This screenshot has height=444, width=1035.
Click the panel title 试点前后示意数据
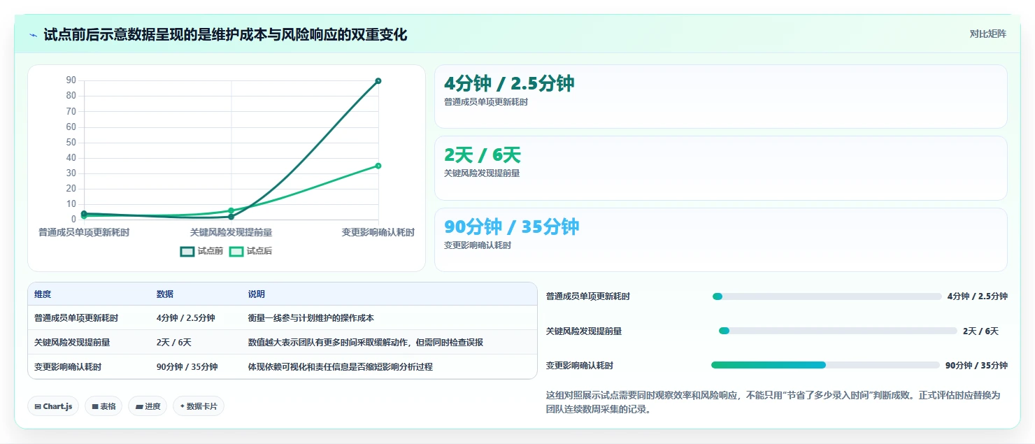[225, 34]
